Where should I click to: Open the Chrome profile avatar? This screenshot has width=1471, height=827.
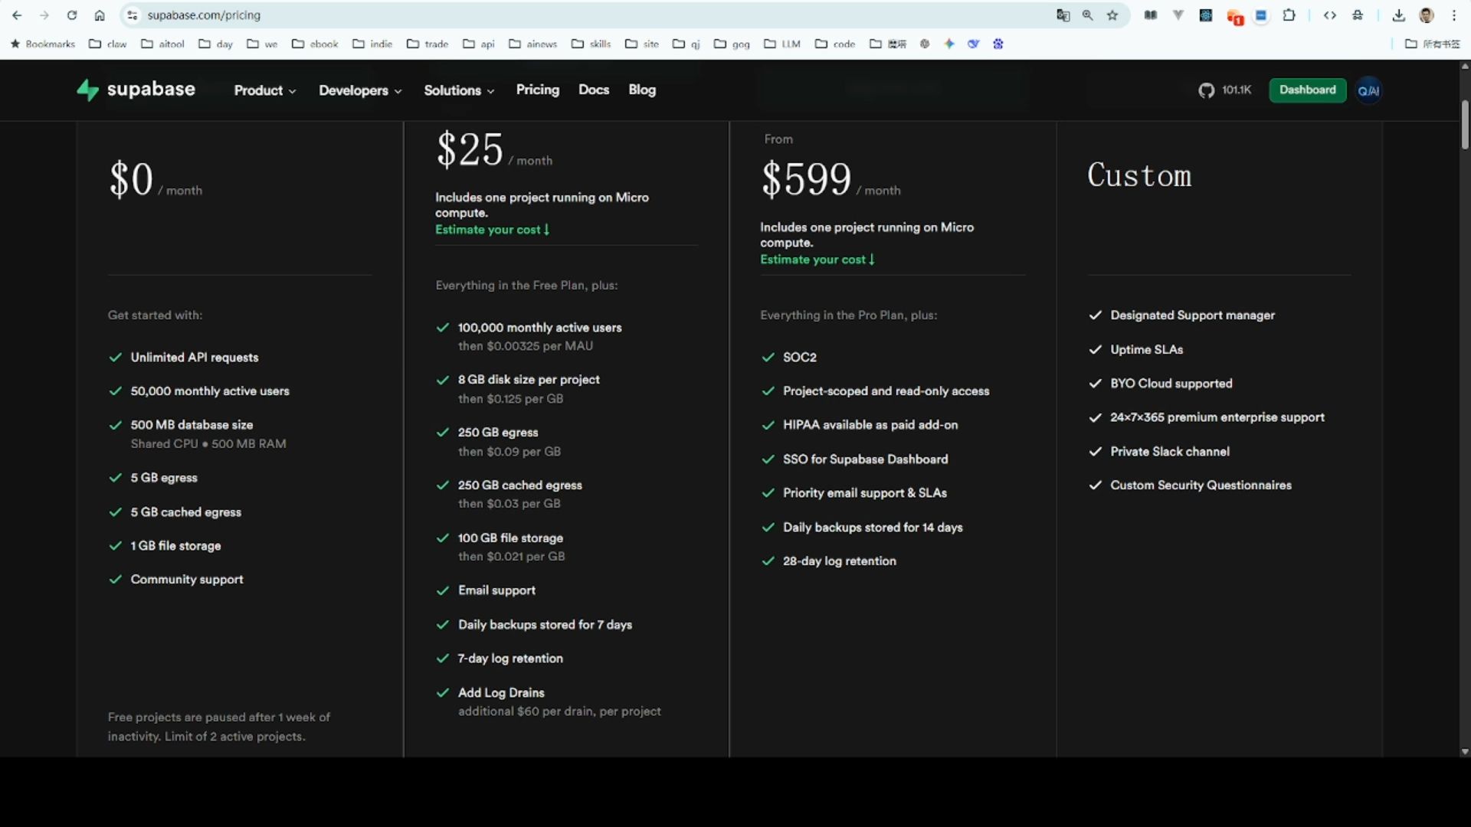tap(1427, 15)
